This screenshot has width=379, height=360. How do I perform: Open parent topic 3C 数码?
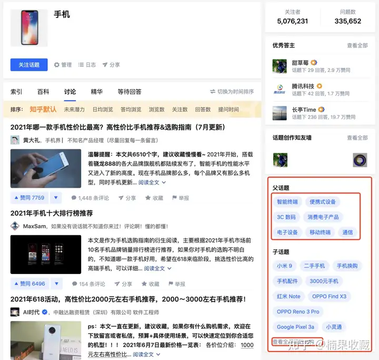pyautogui.click(x=286, y=217)
